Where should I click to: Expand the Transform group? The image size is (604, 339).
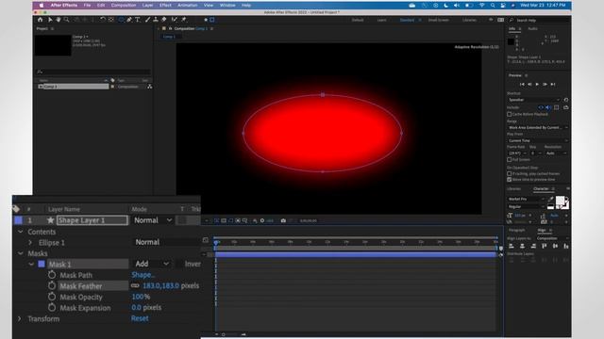click(20, 318)
